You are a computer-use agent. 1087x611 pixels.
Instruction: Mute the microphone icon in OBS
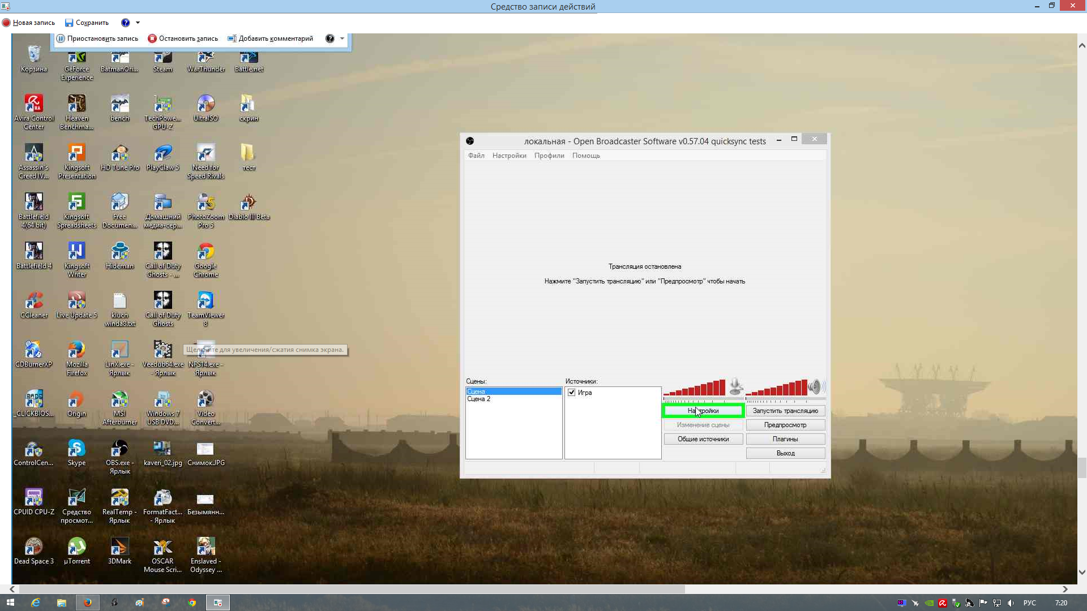click(735, 386)
